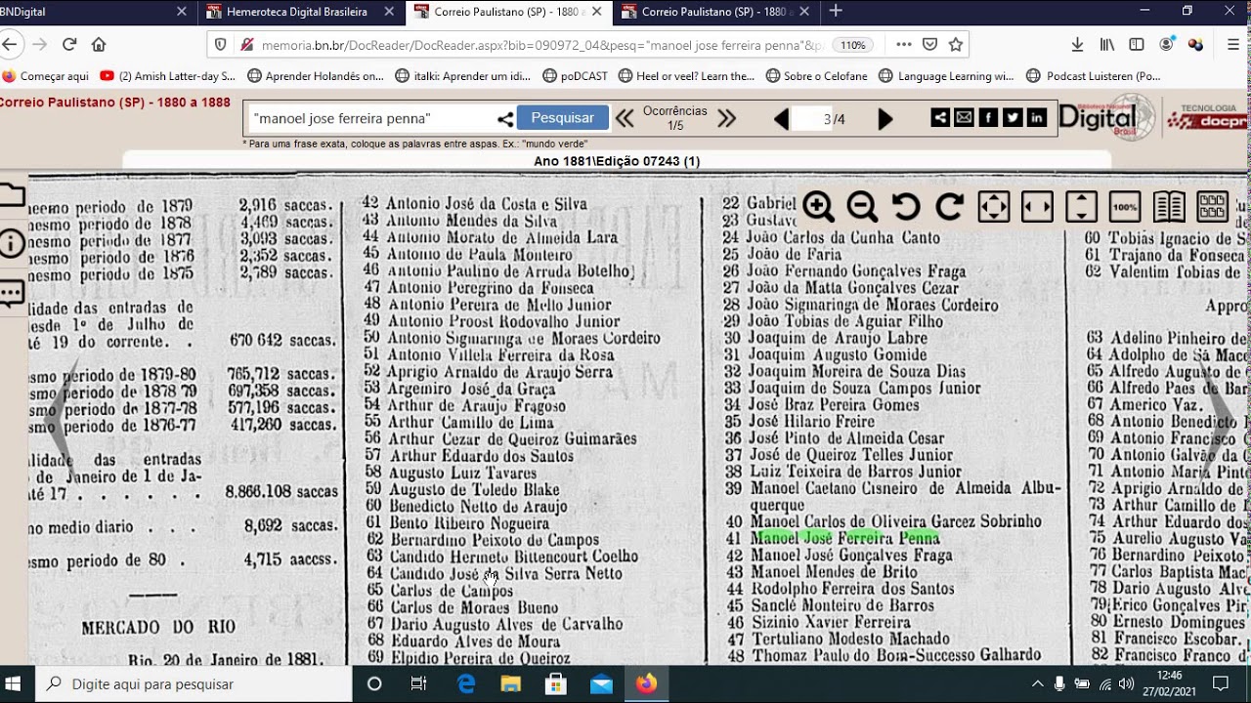
Task: Click the share icon inside the search box
Action: coord(505,119)
